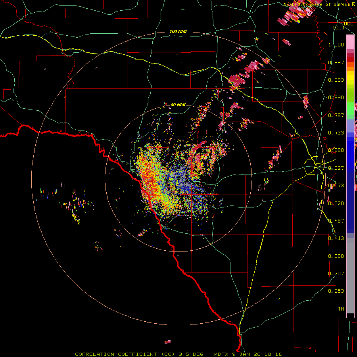
Task: Select the 0.840 legend value
Action: pos(336,98)
